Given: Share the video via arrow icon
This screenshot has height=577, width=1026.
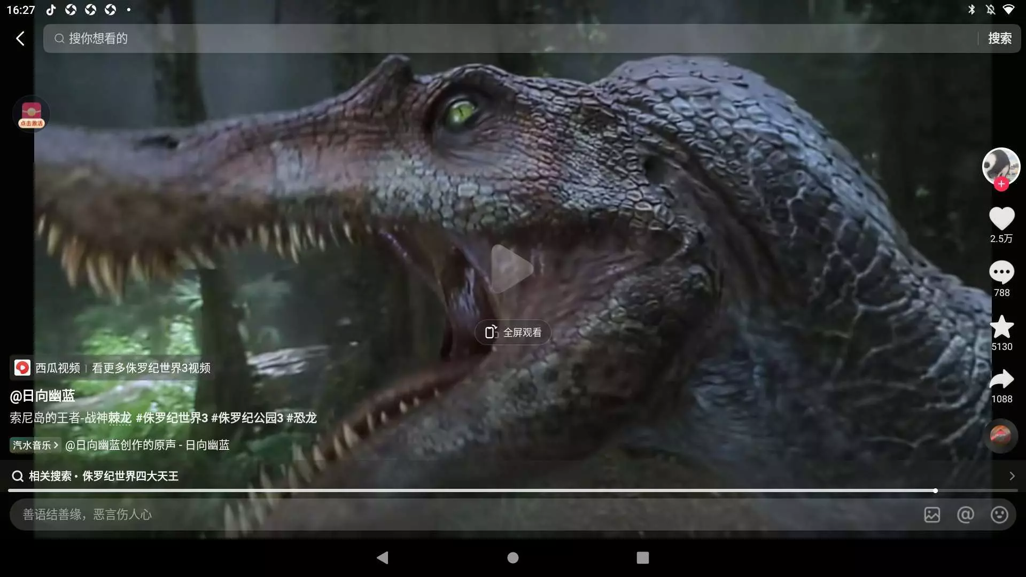Looking at the screenshot, I should click(x=1001, y=379).
